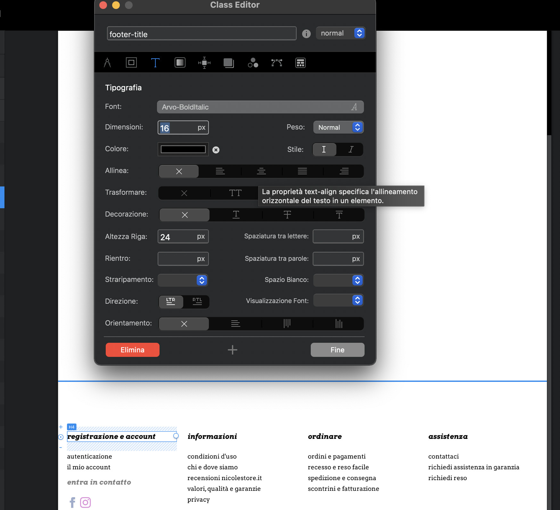This screenshot has height=510, width=560.
Task: Click the Instagram icon in footer
Action: [85, 502]
